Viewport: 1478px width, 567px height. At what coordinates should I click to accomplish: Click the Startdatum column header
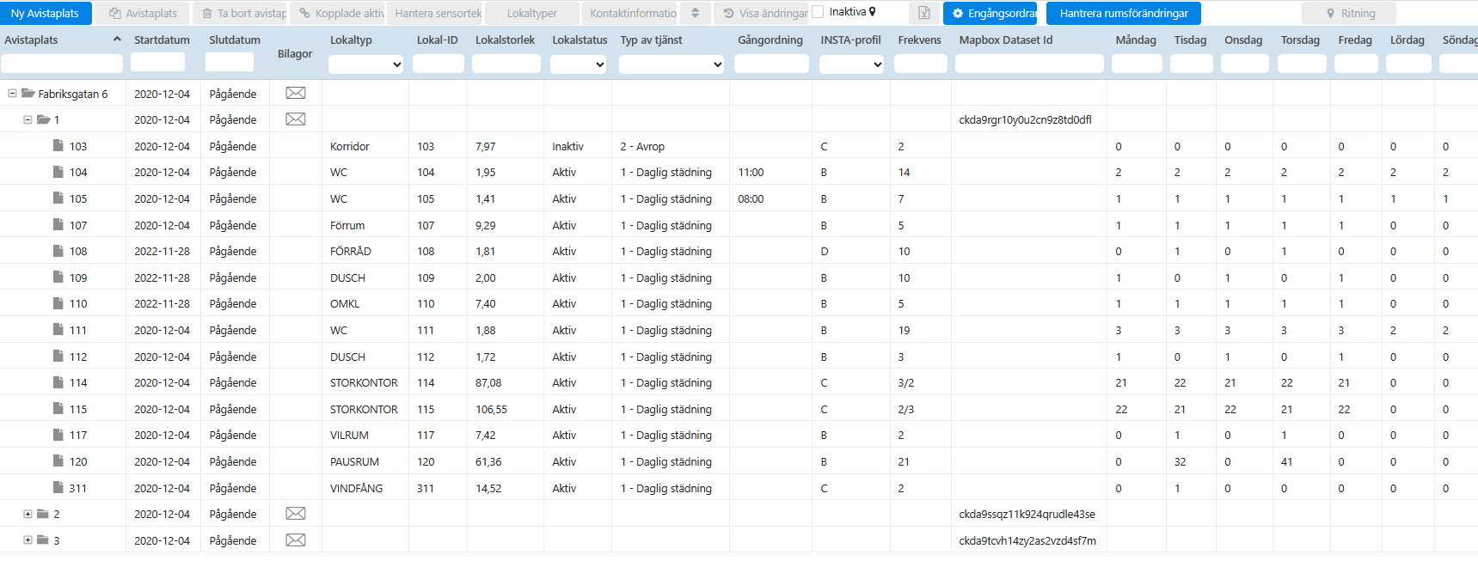pos(162,40)
